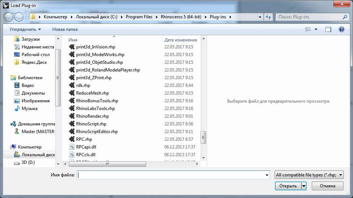Open the Изображения library
Image resolution: width=353 pixels, height=198 pixels.
click(32, 101)
